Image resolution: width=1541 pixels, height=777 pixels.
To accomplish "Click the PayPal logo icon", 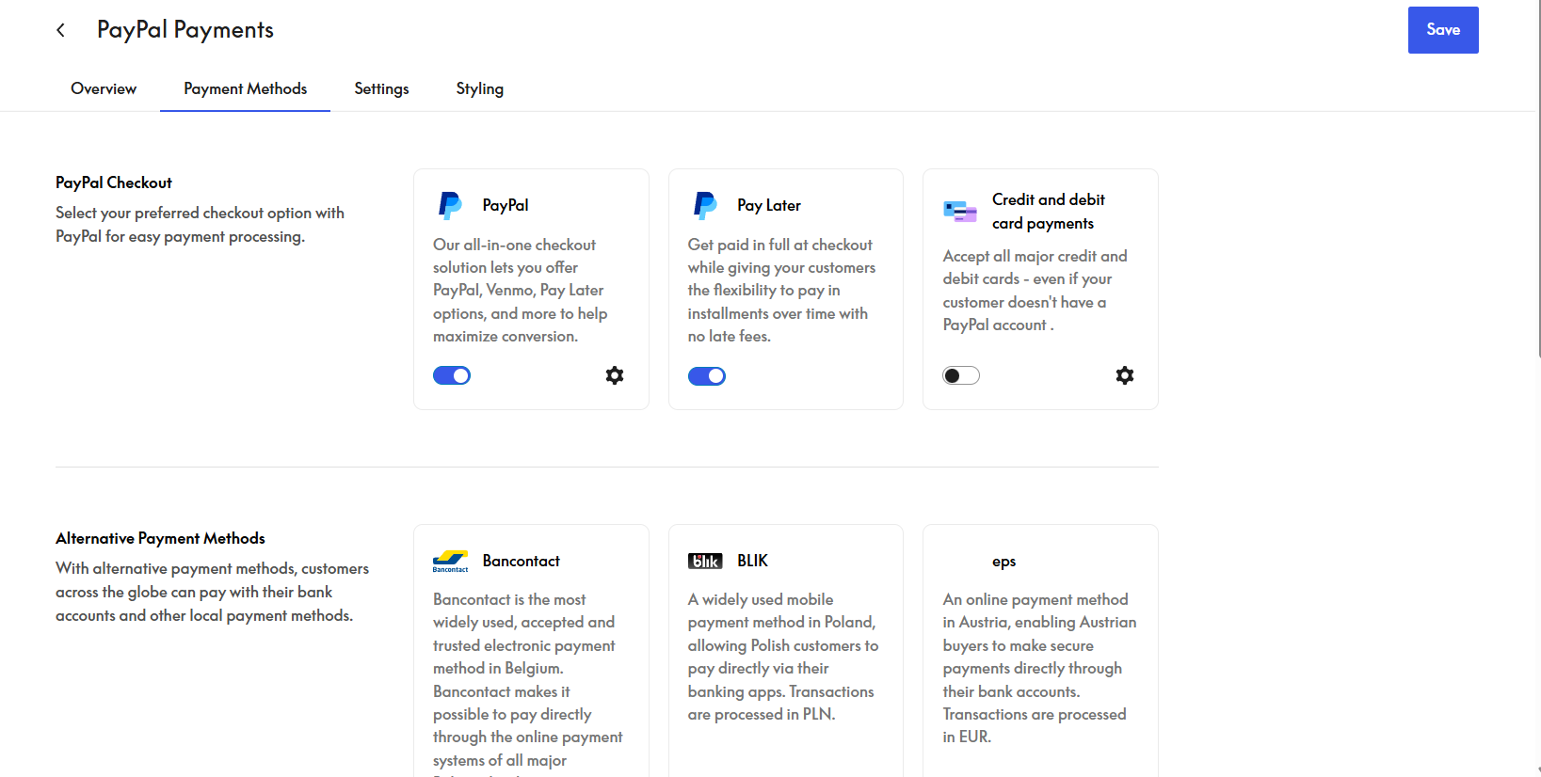I will 450,205.
